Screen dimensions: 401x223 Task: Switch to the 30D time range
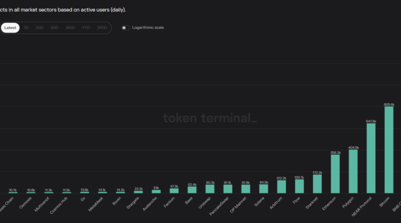pos(40,28)
